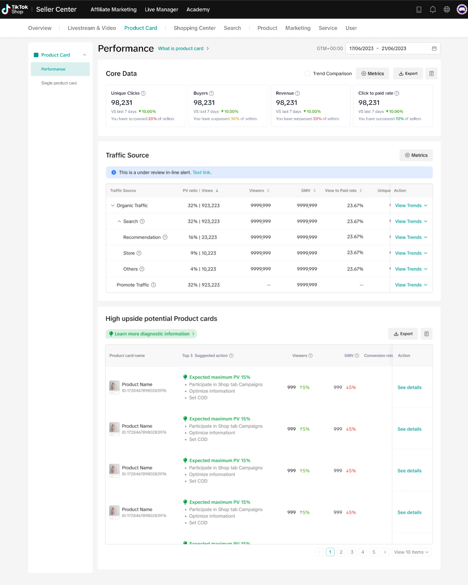Switch to the Shopping Center tab
The height and width of the screenshot is (585, 468).
click(x=194, y=28)
